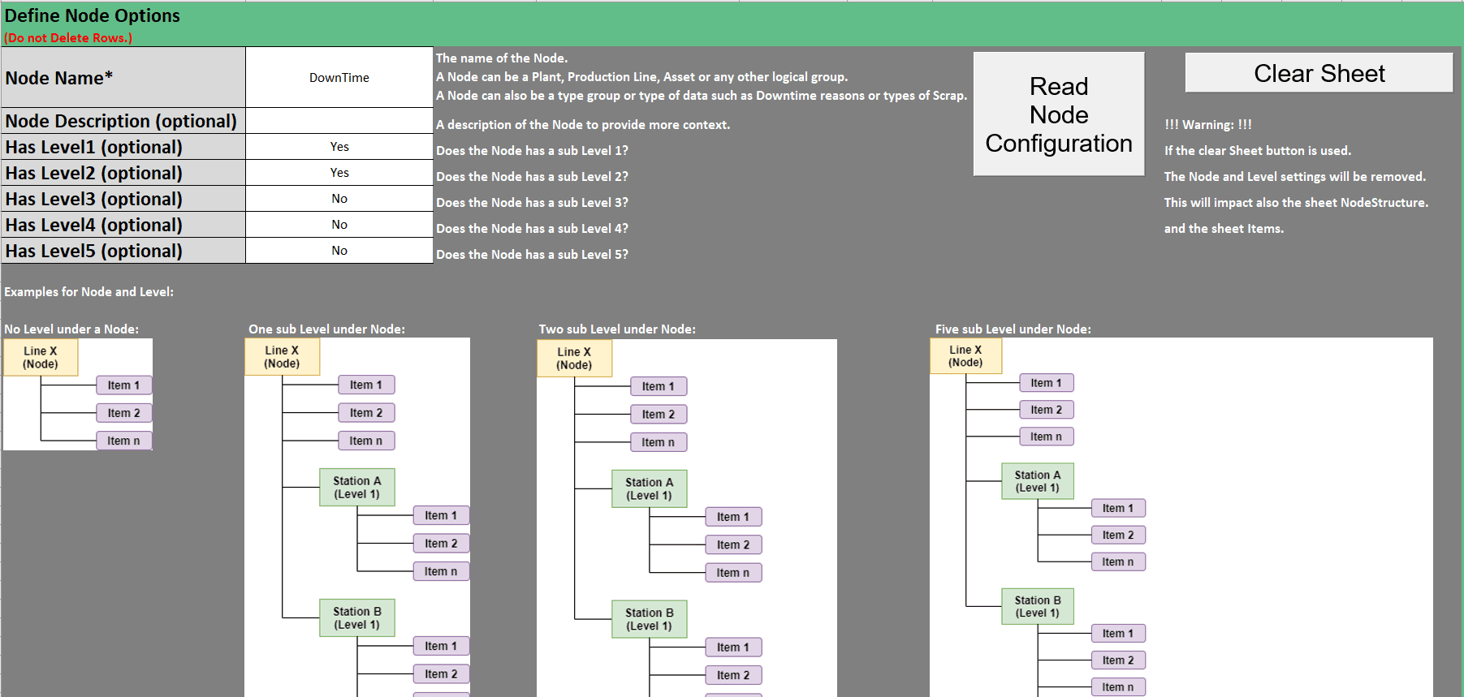Select Station B box in Two sub Level diagram

pos(649,619)
